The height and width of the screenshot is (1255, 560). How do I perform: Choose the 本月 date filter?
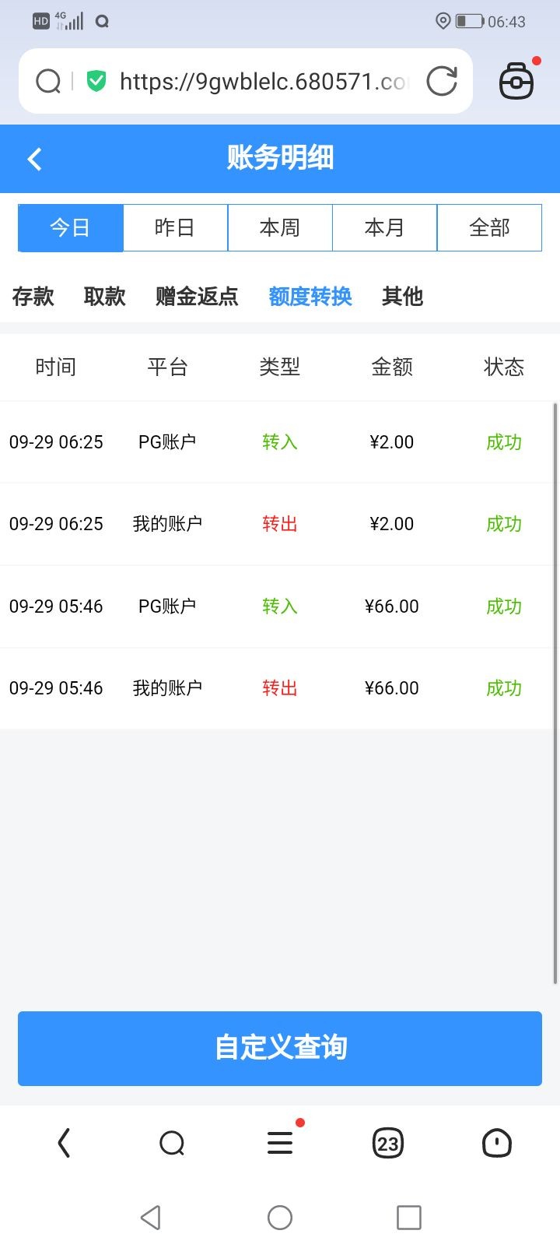[x=385, y=227]
